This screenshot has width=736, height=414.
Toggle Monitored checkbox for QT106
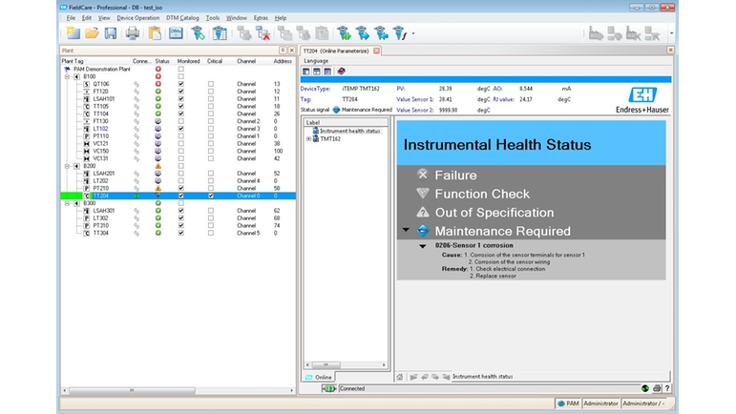(180, 84)
